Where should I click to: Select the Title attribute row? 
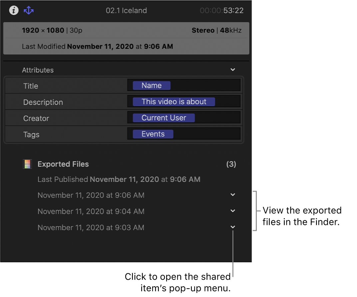pyautogui.click(x=30, y=86)
